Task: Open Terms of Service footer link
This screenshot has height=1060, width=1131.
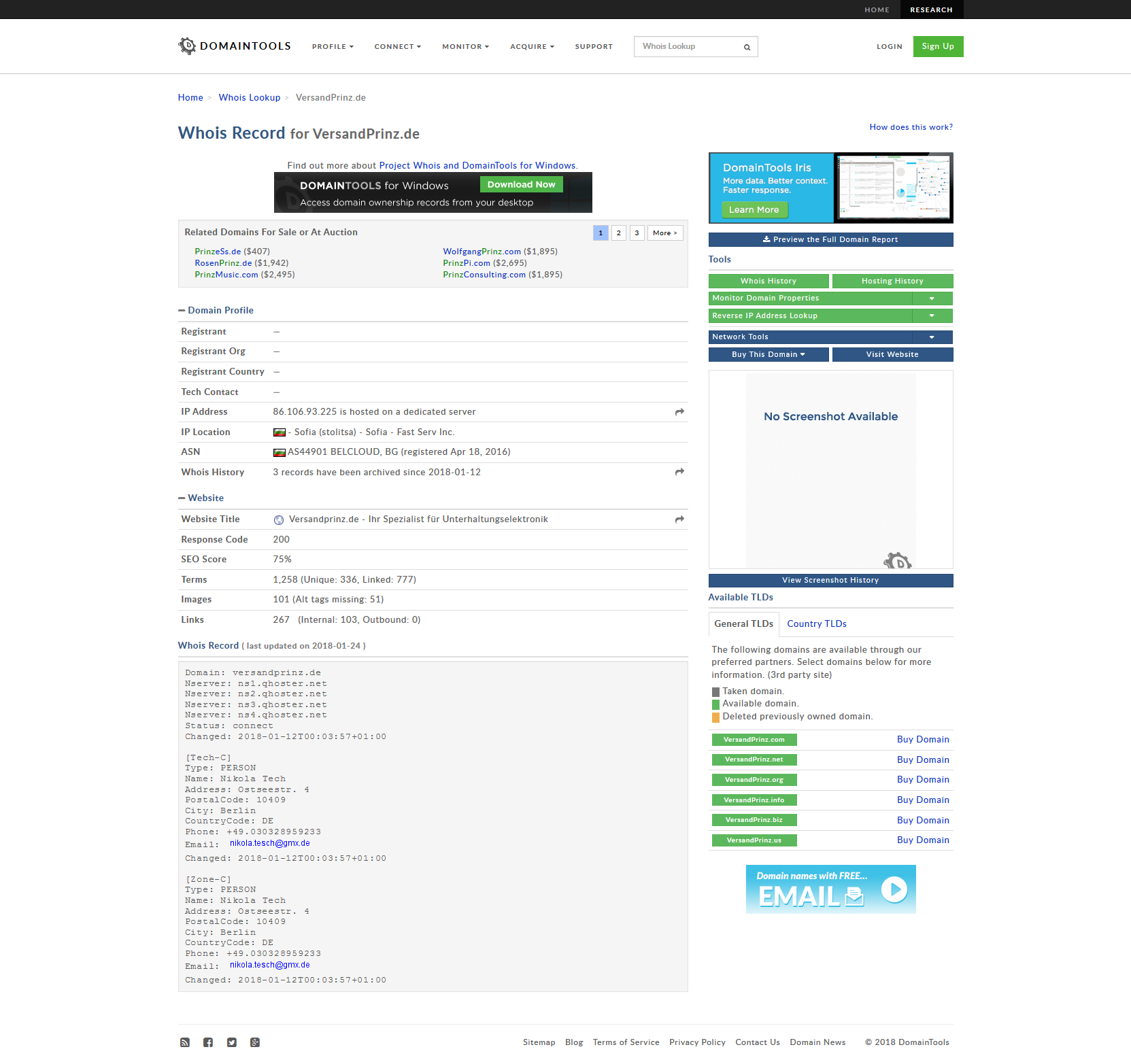Action: click(626, 1042)
